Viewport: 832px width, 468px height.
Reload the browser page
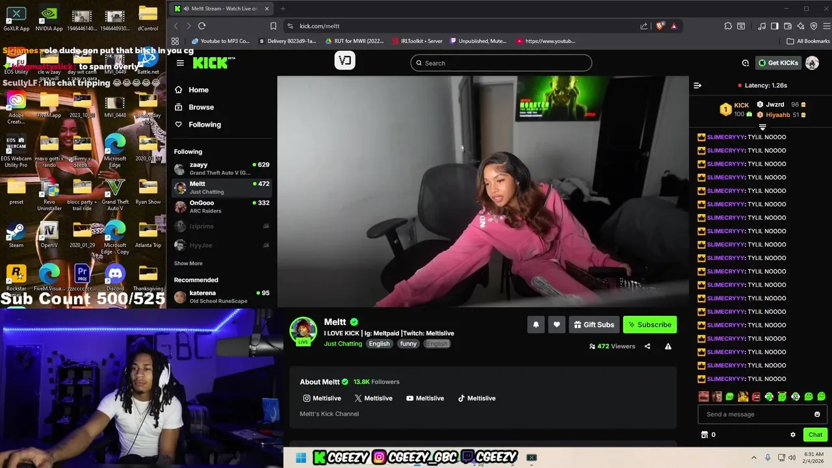201,26
